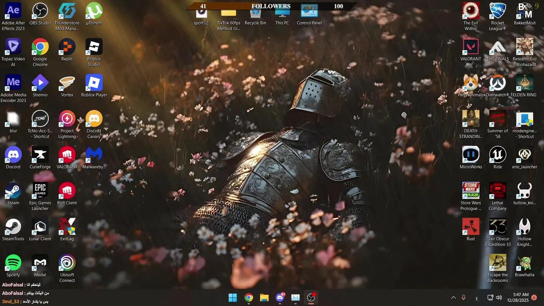Screen dimensions: 544x306
Task: Open Thunderstore Mod Manager desktop icon
Action: point(67,17)
